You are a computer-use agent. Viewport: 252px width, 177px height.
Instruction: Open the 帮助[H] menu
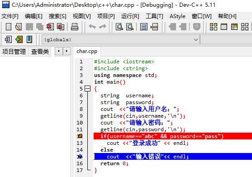[227, 16]
